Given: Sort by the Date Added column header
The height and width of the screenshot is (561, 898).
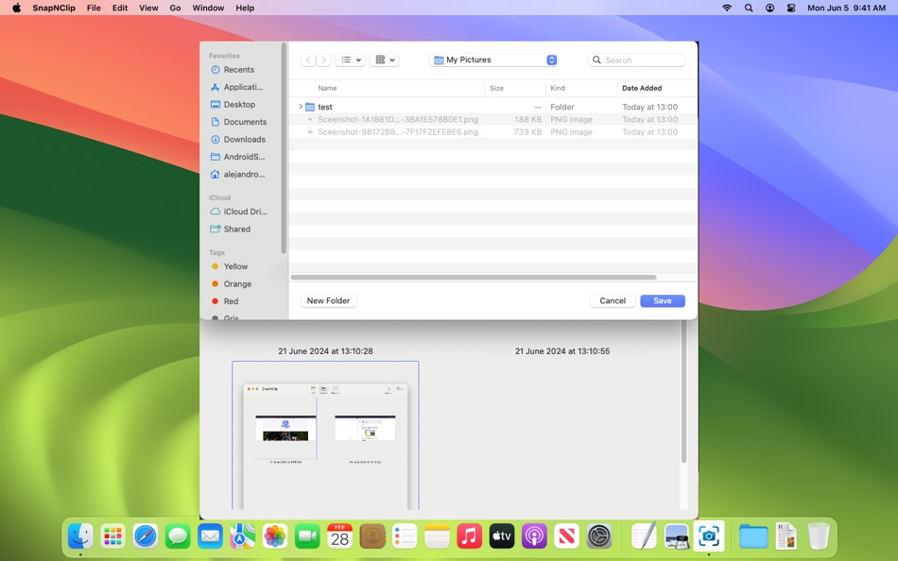Looking at the screenshot, I should click(x=642, y=88).
